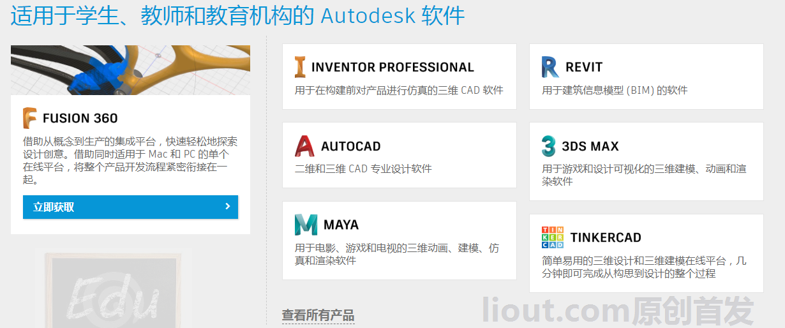Open the TINKERCAD product title

[606, 237]
